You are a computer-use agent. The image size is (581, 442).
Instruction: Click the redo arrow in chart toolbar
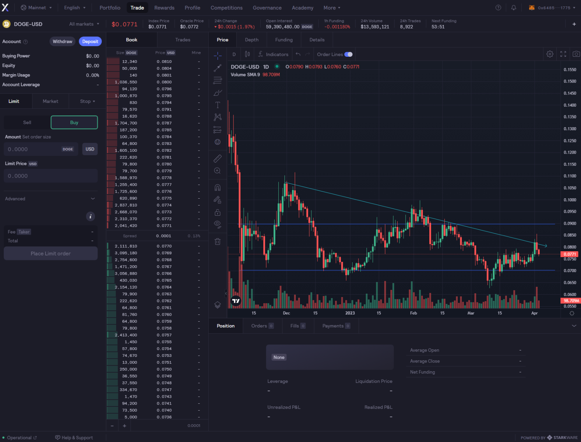(308, 54)
